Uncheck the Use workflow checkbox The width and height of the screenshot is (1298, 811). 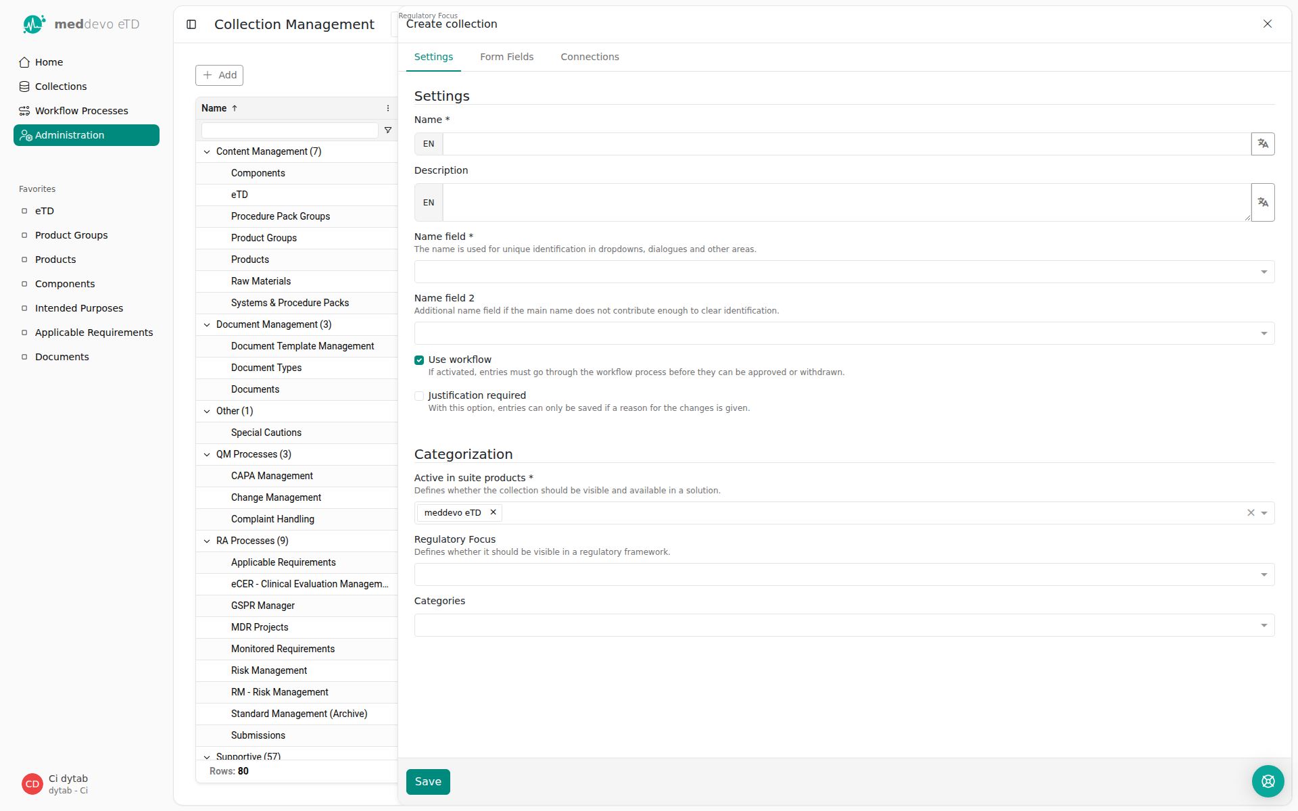[419, 360]
